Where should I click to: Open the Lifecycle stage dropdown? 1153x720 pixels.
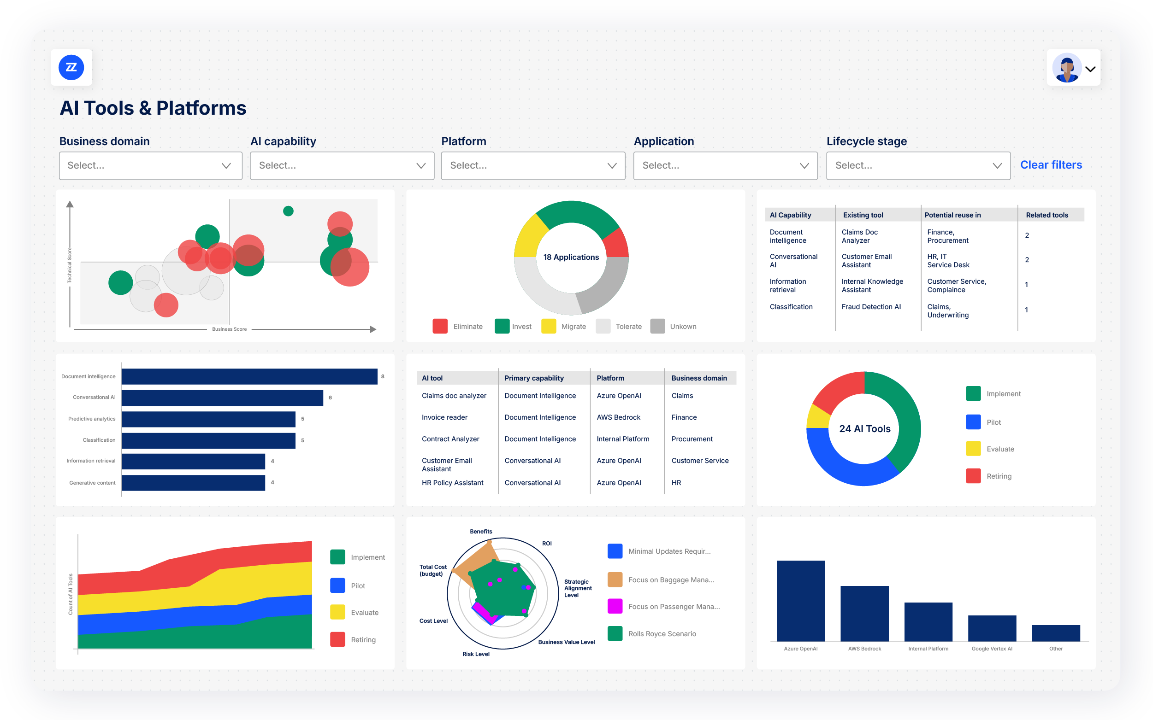pyautogui.click(x=918, y=166)
